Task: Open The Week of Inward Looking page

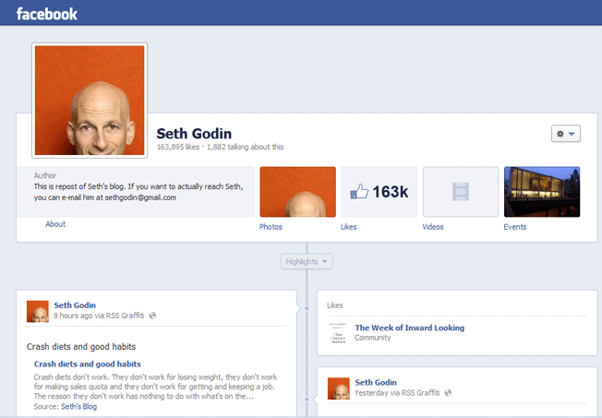Action: pos(409,328)
